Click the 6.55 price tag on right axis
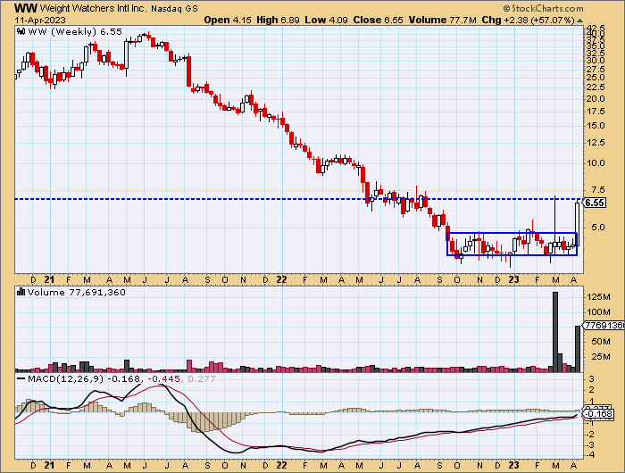The width and height of the screenshot is (625, 473). [x=595, y=203]
